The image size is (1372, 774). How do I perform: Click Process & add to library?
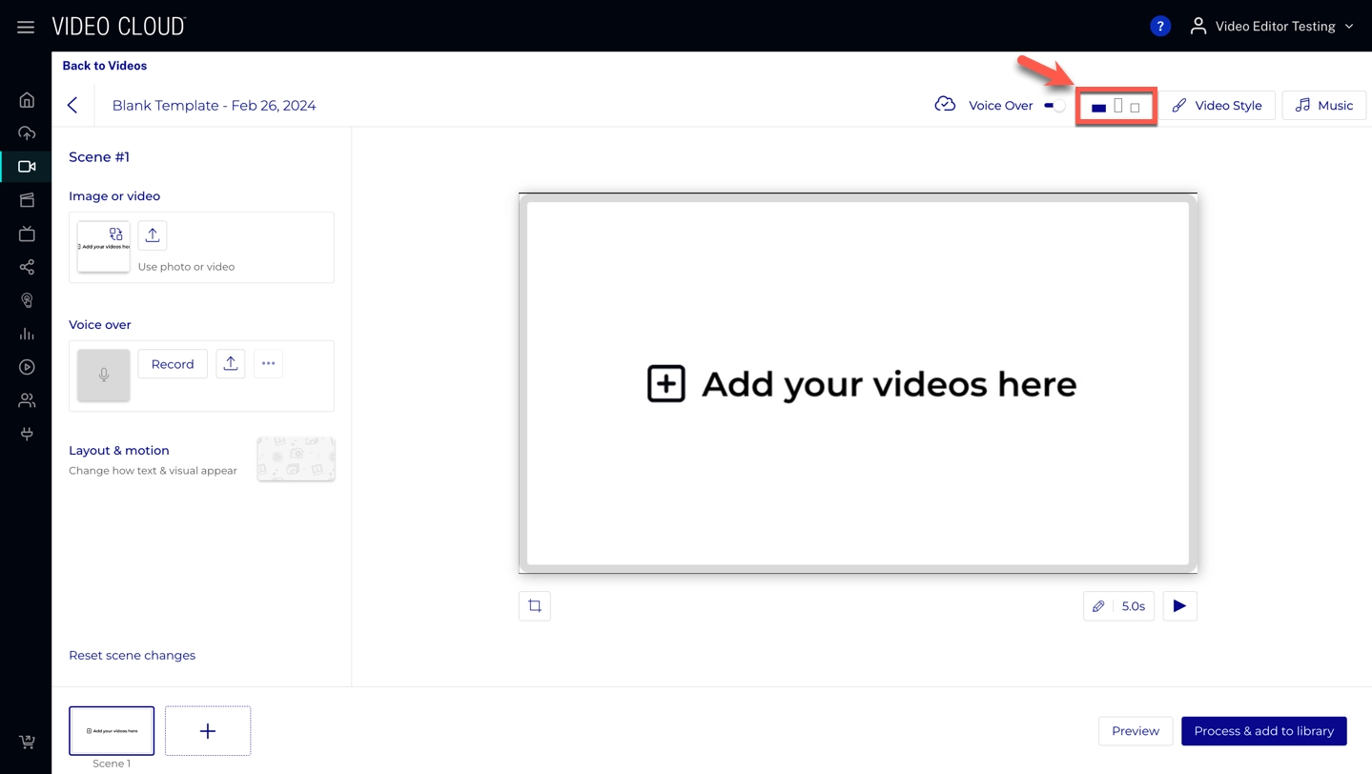[x=1263, y=731]
